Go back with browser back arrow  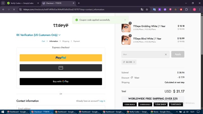(x=3, y=9)
